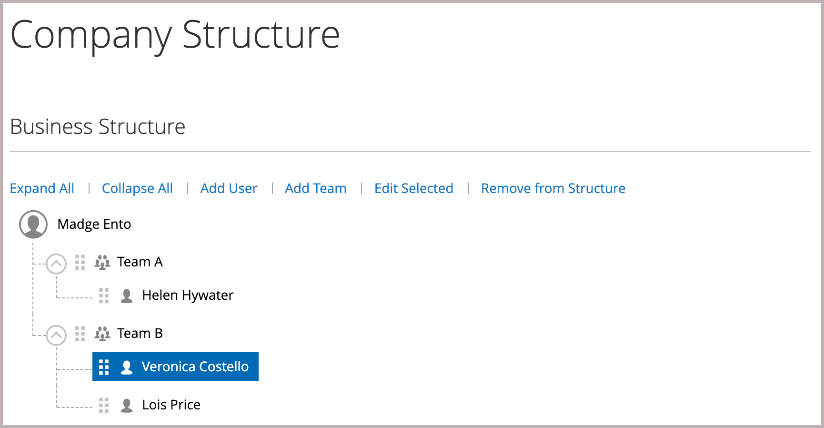Click Remove from Structure link

point(553,188)
